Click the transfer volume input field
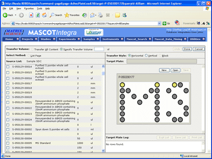This screenshot has width=212, height=159. (x=99, y=49)
